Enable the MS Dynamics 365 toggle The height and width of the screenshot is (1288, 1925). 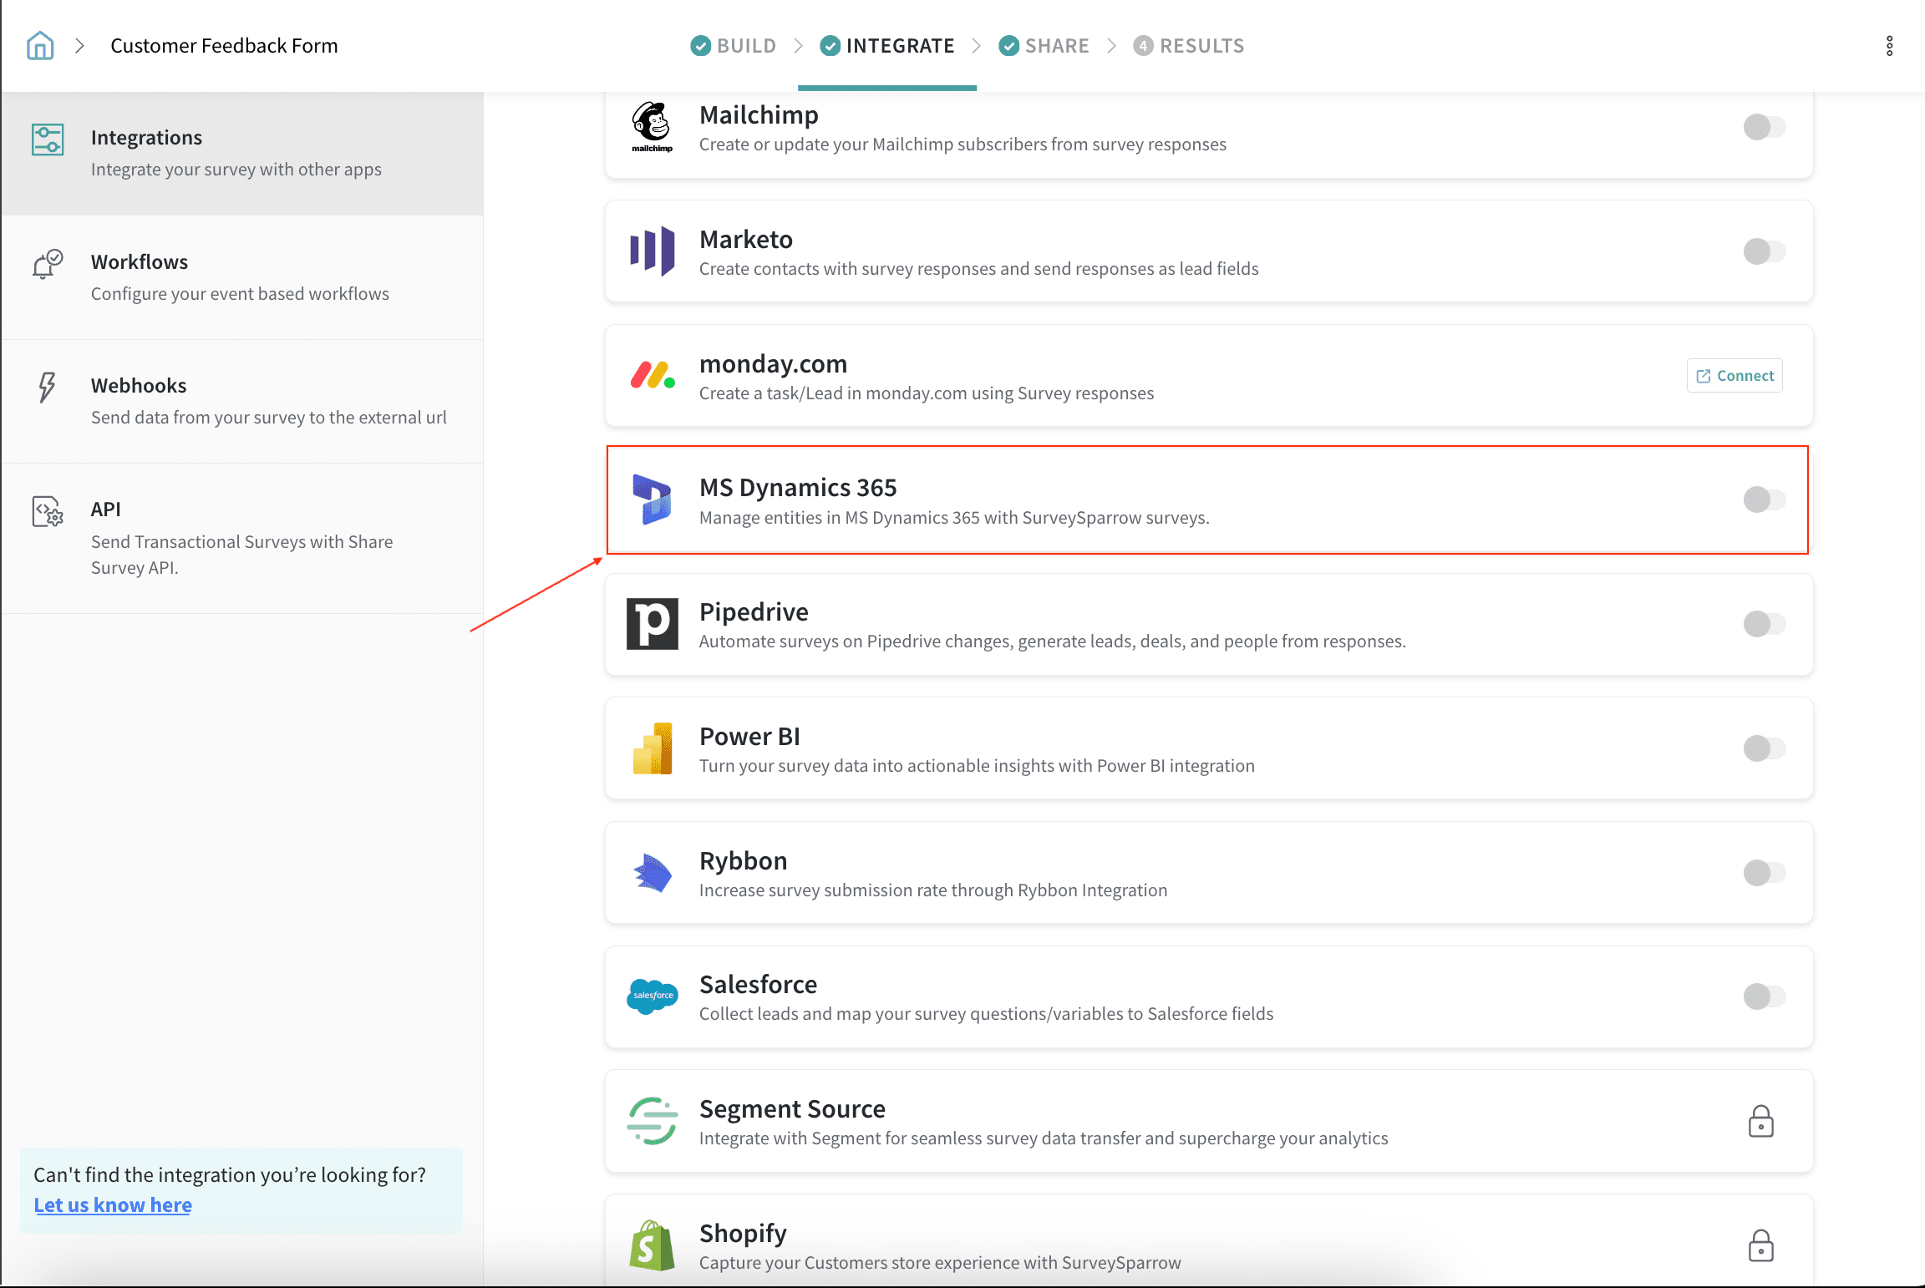(1764, 499)
